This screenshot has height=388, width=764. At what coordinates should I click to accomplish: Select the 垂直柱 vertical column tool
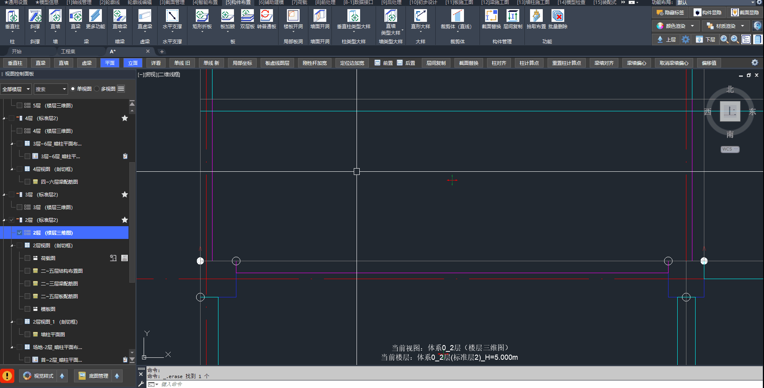12,16
